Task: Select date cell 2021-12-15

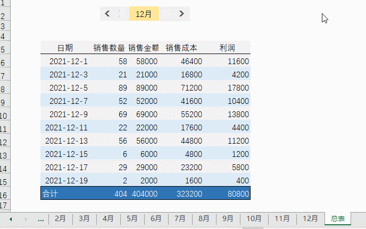Action: pos(66,154)
